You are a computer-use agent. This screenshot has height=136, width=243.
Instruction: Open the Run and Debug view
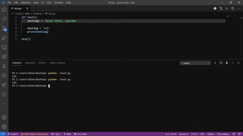coord(4,38)
